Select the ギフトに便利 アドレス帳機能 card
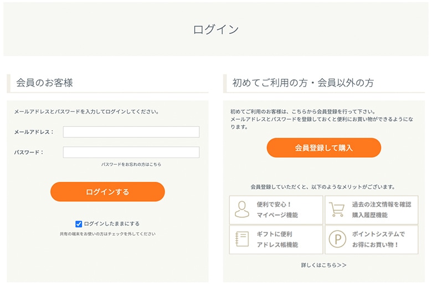This screenshot has height=291, width=432. coord(276,239)
